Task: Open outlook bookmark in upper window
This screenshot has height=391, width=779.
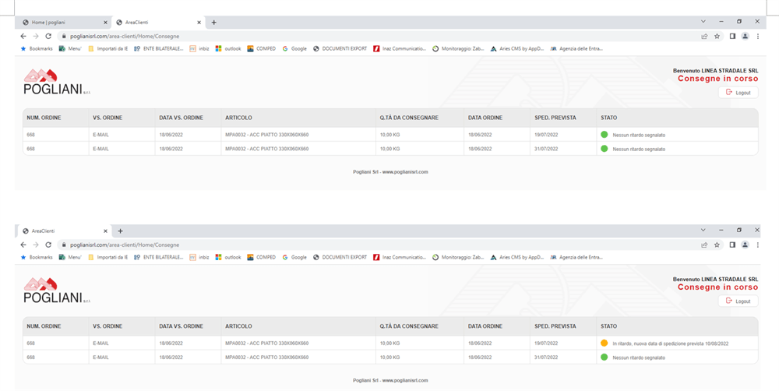Action: pos(228,49)
